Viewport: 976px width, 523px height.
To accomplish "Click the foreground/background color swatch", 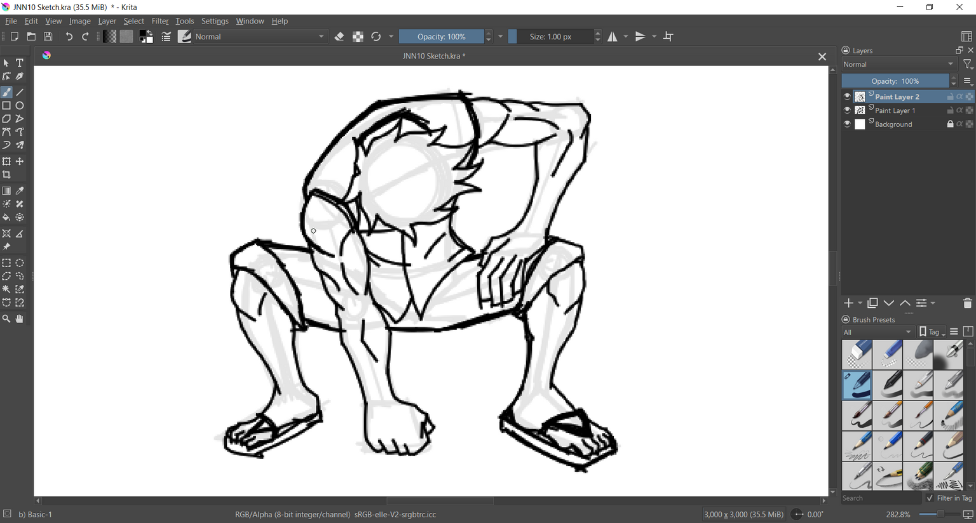I will [146, 37].
